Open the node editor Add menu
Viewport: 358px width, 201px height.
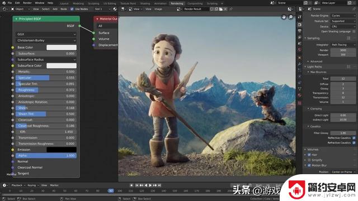(55, 9)
